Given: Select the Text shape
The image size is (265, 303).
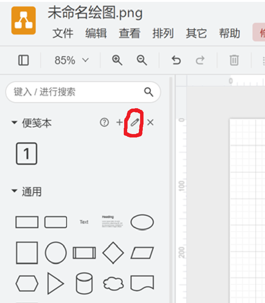Looking at the screenshot, I should tap(84, 222).
